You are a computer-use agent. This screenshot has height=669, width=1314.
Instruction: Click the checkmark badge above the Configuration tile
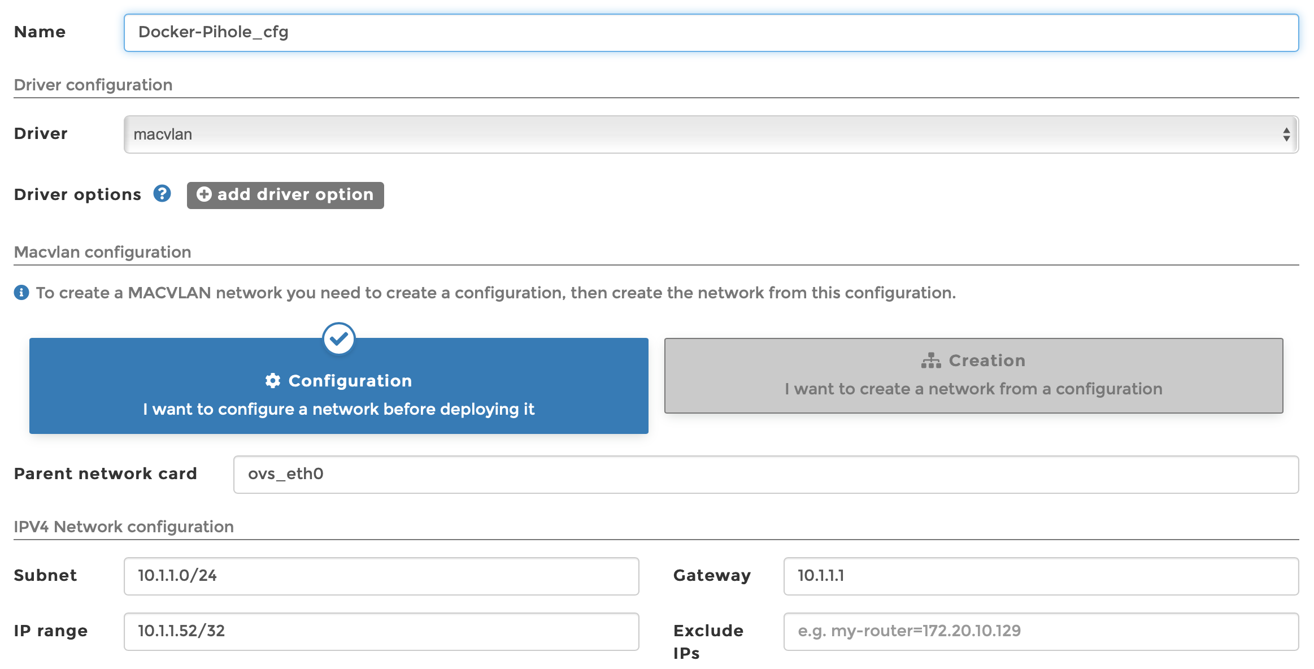pyautogui.click(x=339, y=339)
